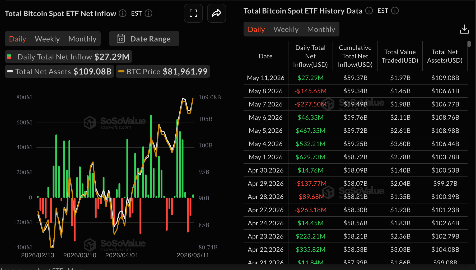Click the $99.27B total net assets cell

[x=445, y=183]
